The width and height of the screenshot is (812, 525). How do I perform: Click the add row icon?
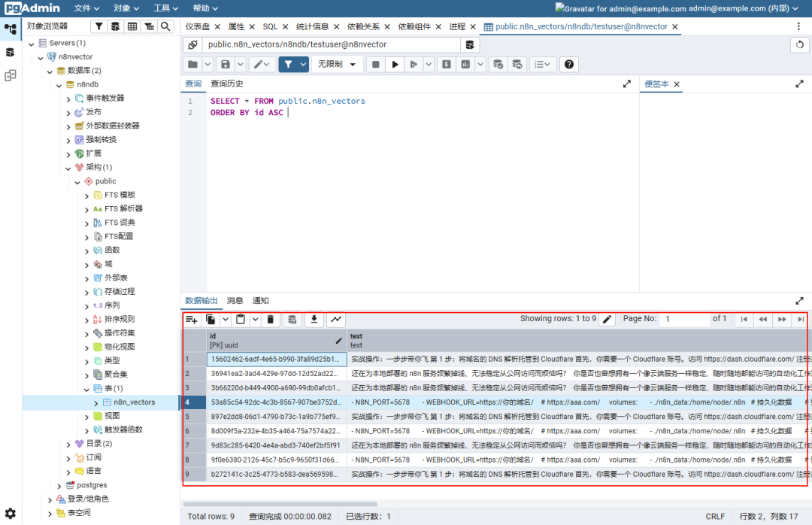click(192, 320)
